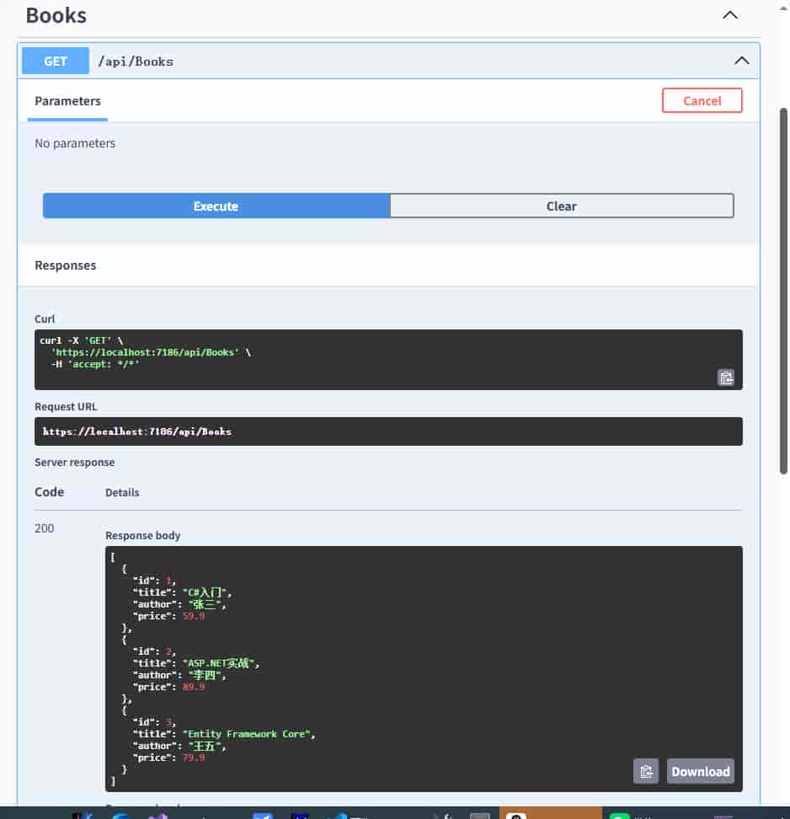Image resolution: width=790 pixels, height=819 pixels.
Task: Click the /api/Books endpoint path
Action: [x=136, y=62]
